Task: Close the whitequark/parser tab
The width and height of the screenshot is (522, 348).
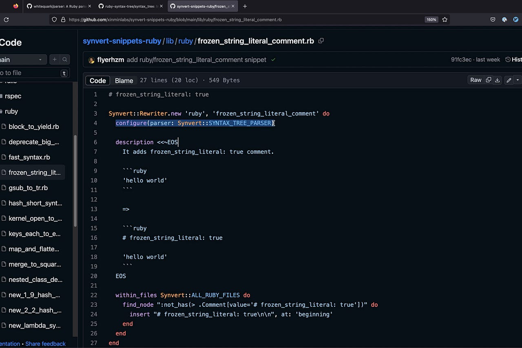Action: point(89,6)
